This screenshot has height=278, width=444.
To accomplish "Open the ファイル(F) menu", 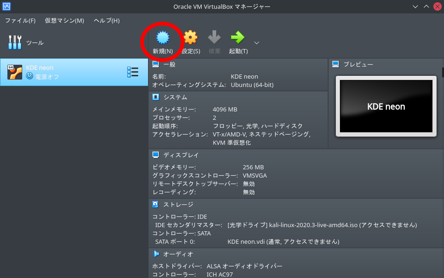I will pos(20,21).
